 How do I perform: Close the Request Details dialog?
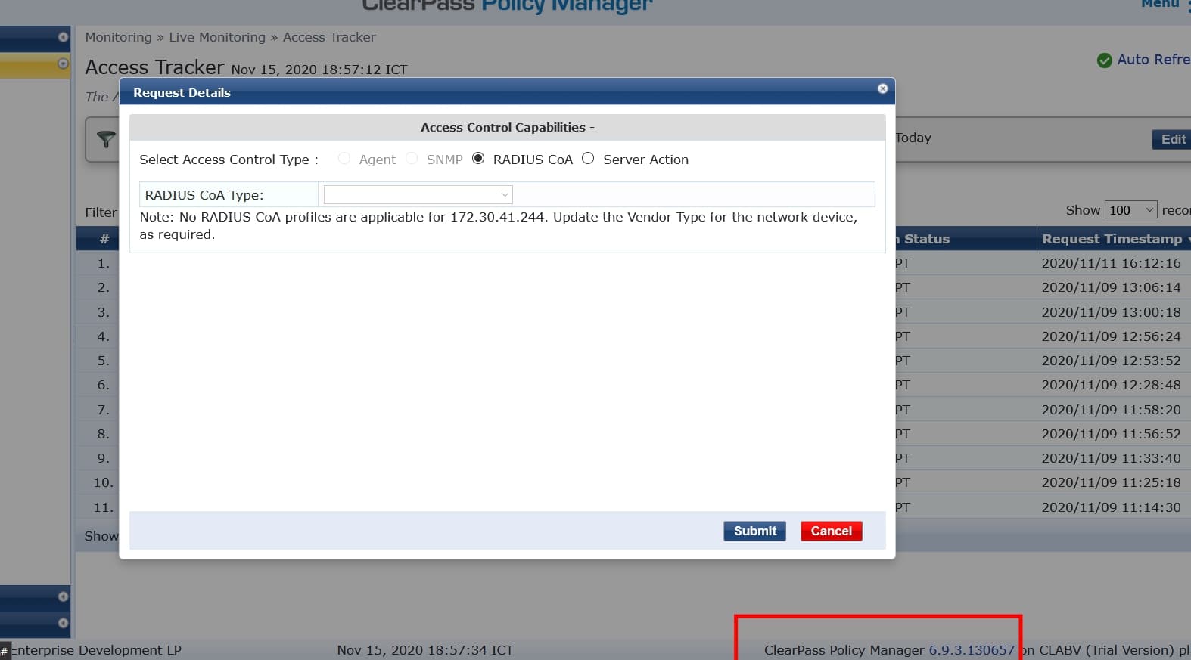click(x=882, y=88)
